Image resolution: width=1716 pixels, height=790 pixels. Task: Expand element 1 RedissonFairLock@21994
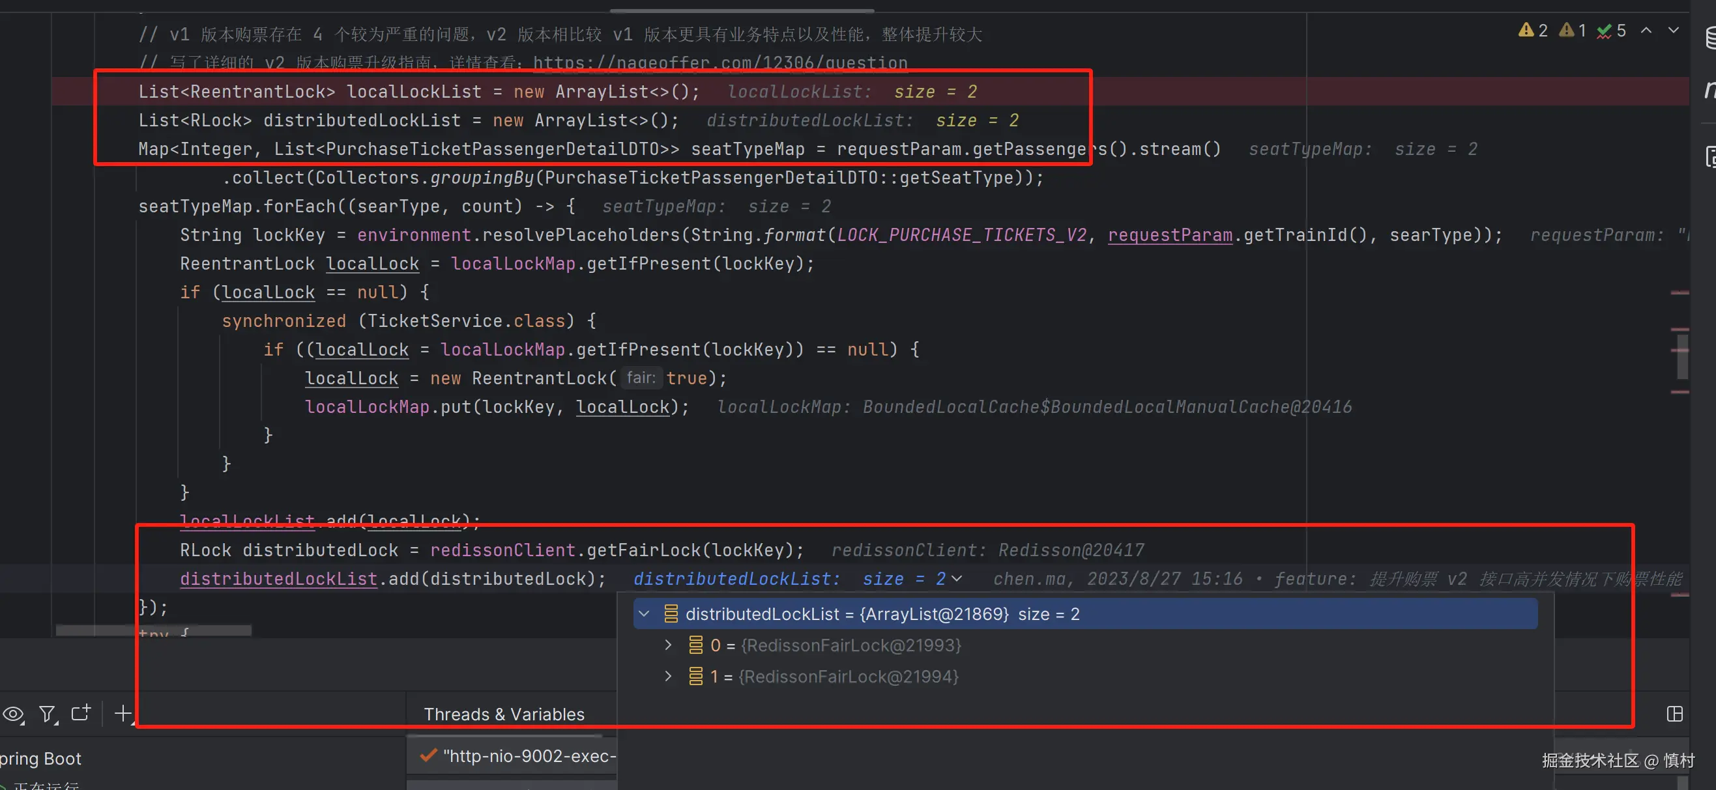tap(668, 676)
